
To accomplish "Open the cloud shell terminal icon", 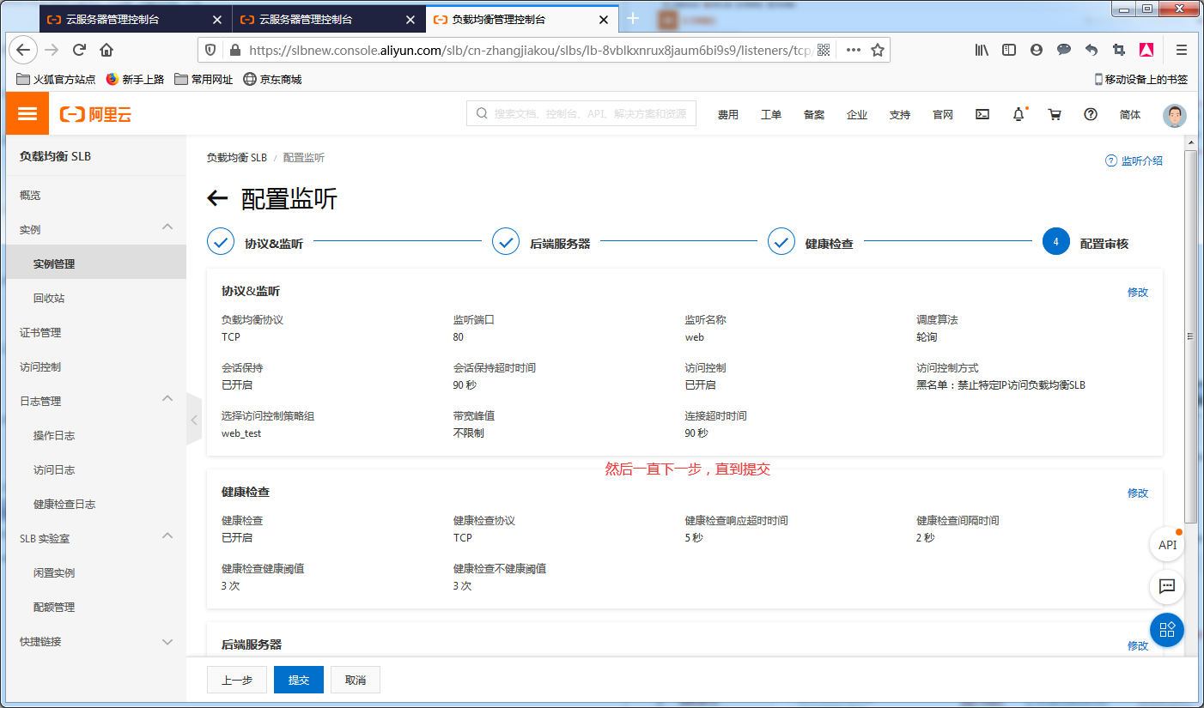I will coord(982,114).
